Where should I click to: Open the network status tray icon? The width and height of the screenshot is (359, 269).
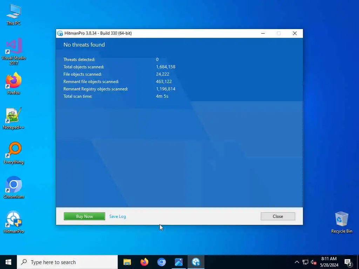click(305, 262)
